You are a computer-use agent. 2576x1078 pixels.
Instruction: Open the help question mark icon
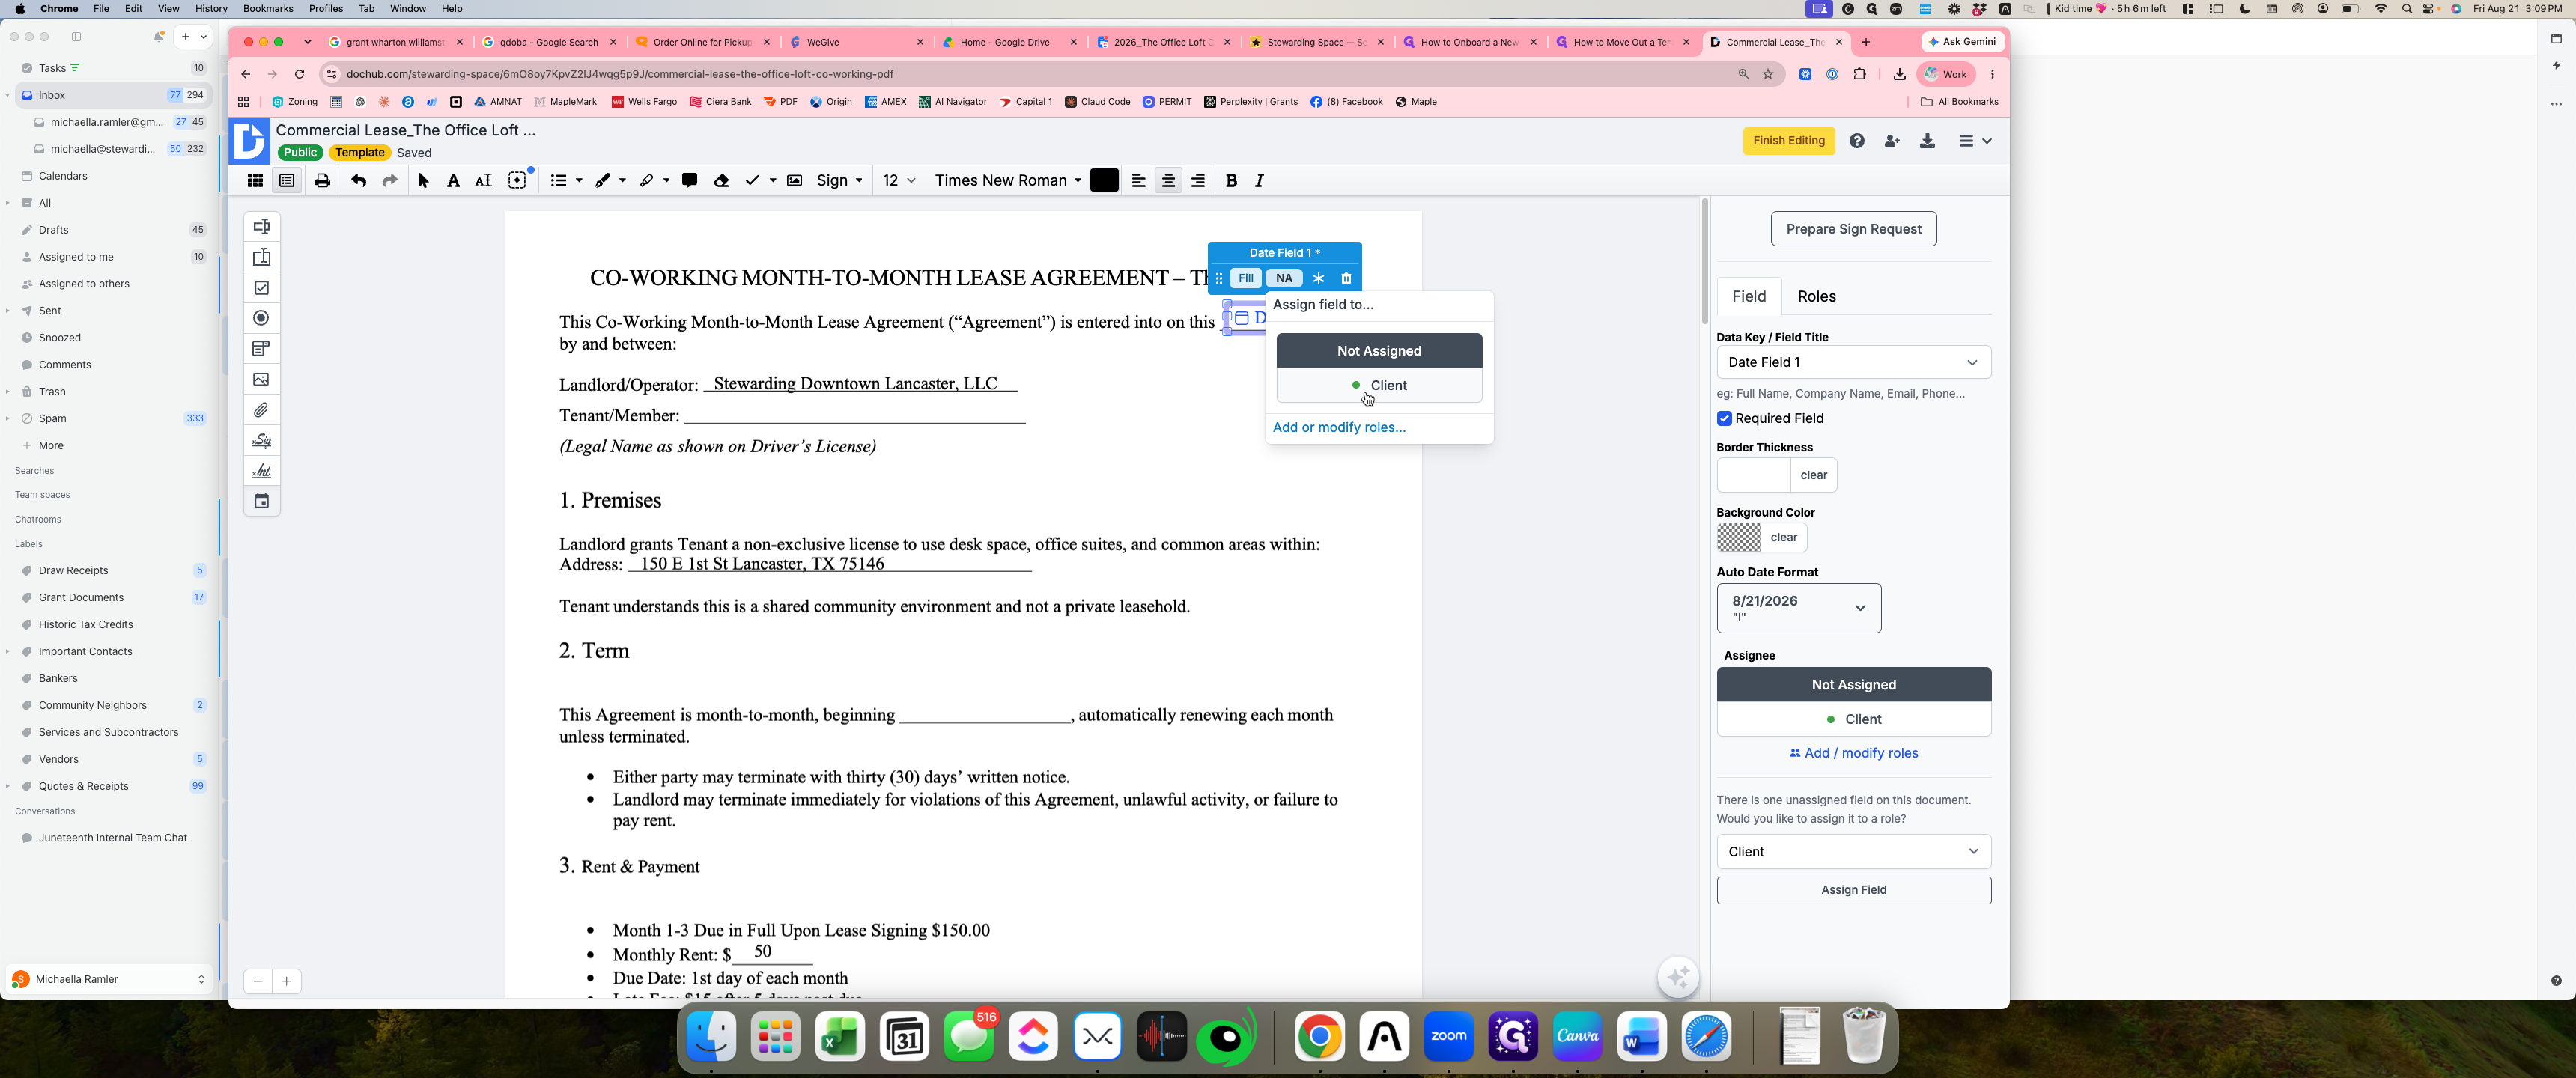(x=1857, y=141)
